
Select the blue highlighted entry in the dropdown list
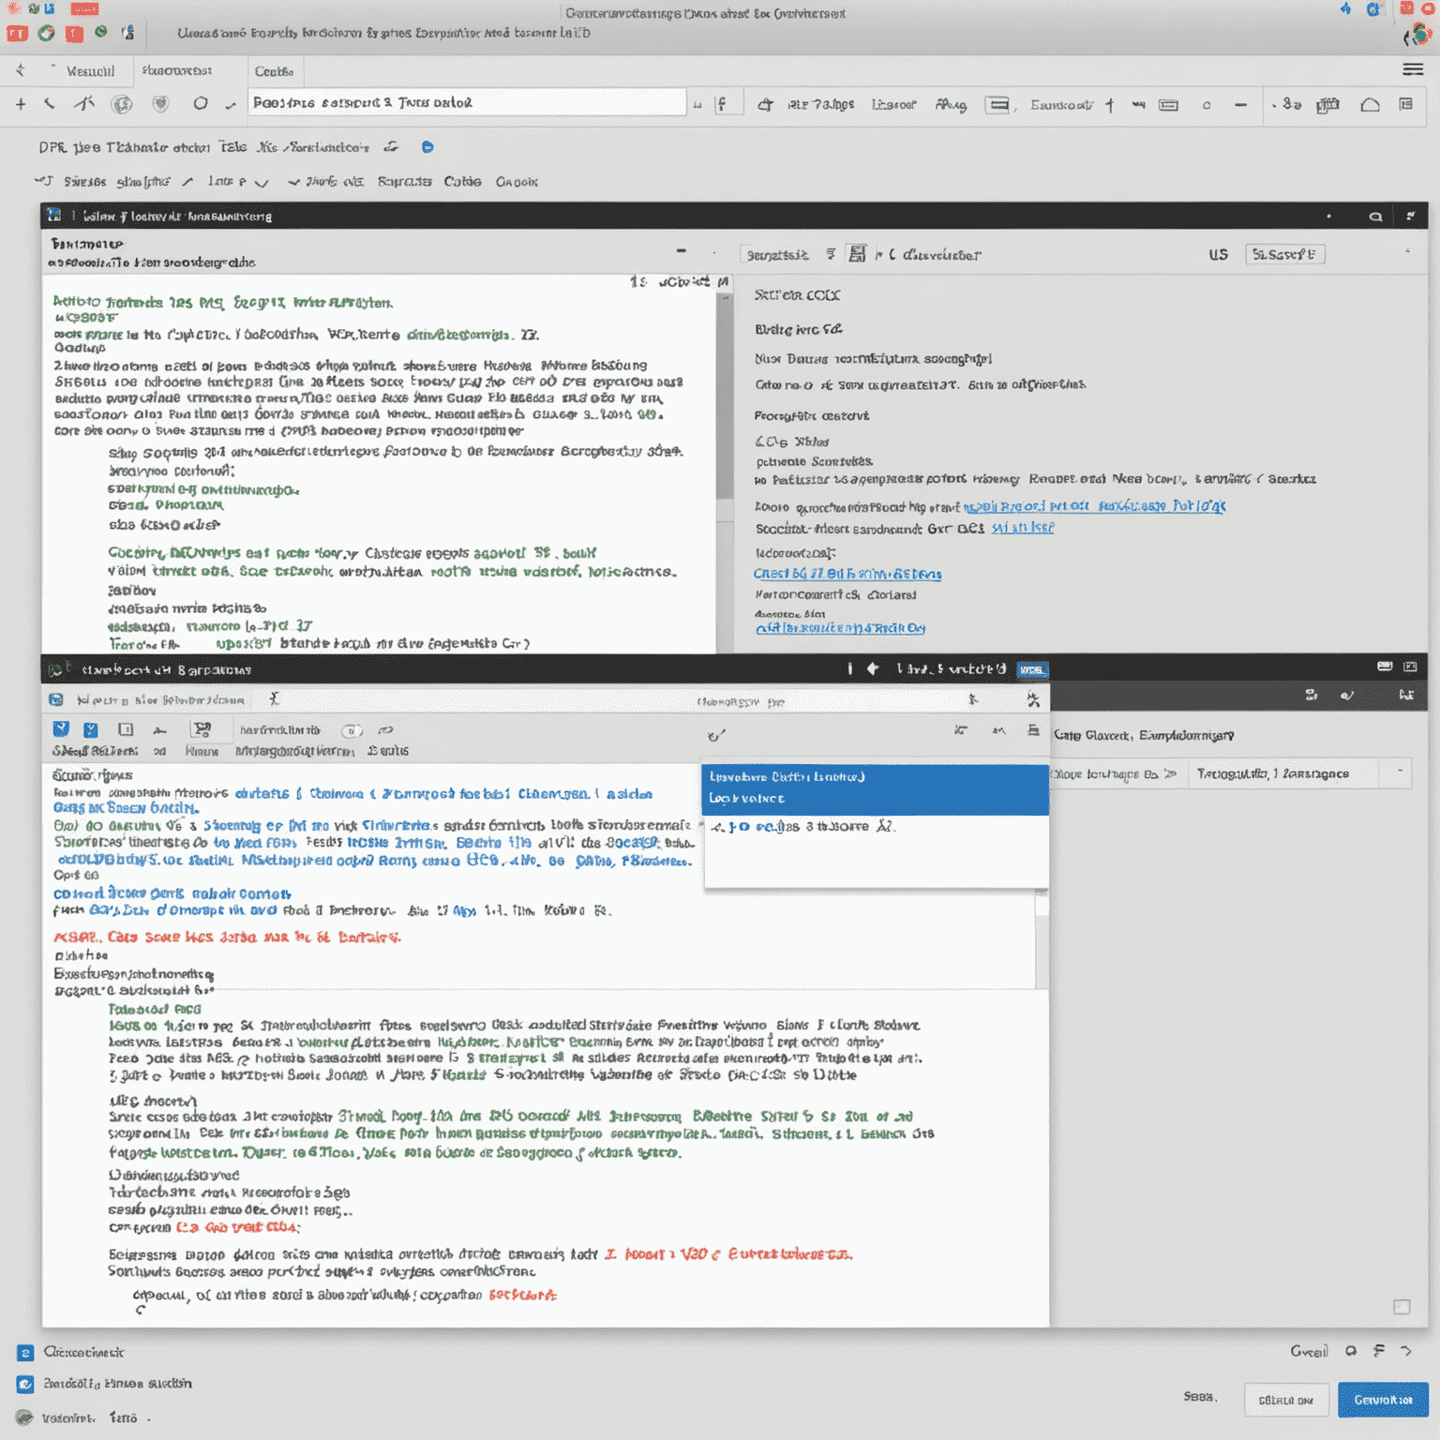877,789
